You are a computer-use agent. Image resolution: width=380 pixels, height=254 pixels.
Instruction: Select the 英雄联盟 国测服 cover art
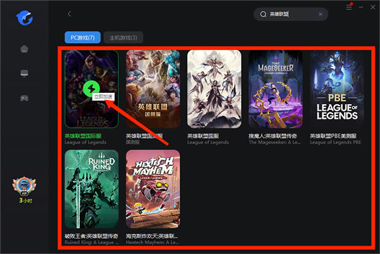[153, 89]
